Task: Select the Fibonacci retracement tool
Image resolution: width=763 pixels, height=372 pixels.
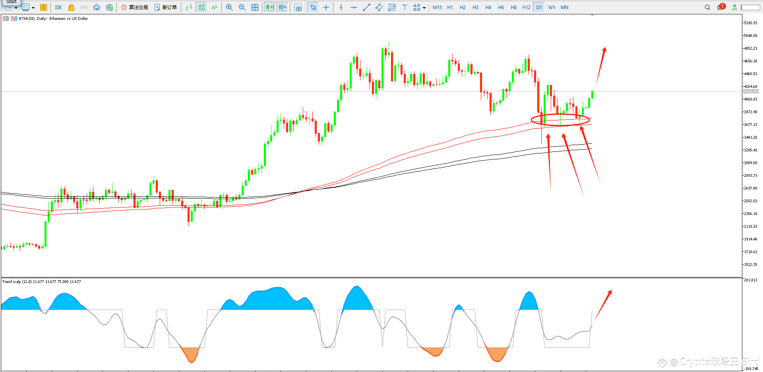Action: (392, 8)
